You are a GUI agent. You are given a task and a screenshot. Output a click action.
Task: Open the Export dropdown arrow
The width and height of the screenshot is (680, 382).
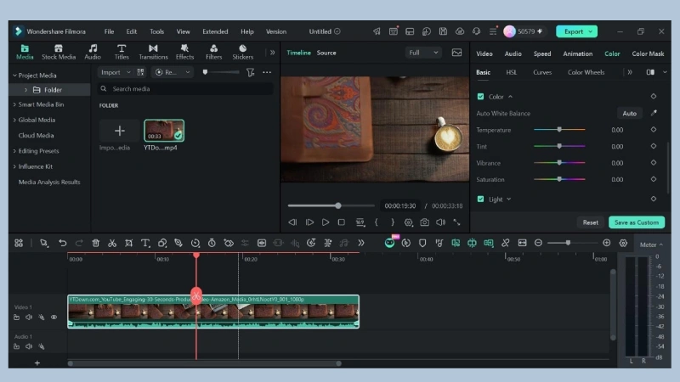pyautogui.click(x=591, y=31)
